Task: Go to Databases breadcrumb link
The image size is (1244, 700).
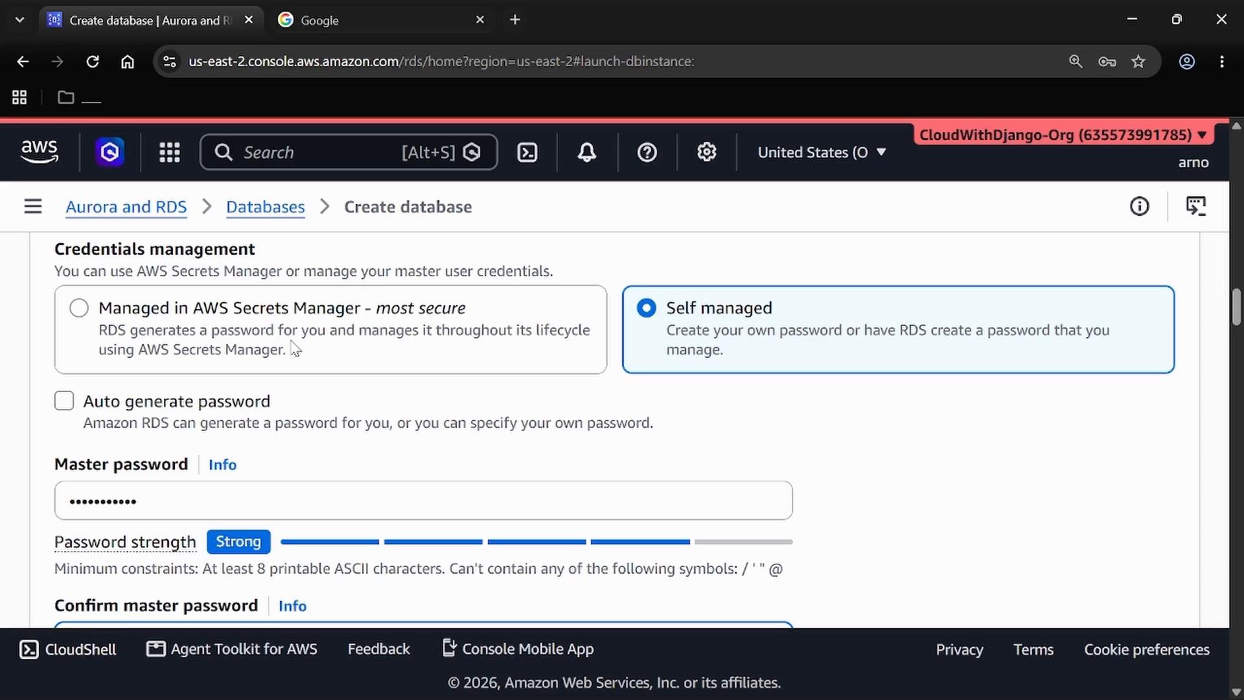Action: pos(266,207)
